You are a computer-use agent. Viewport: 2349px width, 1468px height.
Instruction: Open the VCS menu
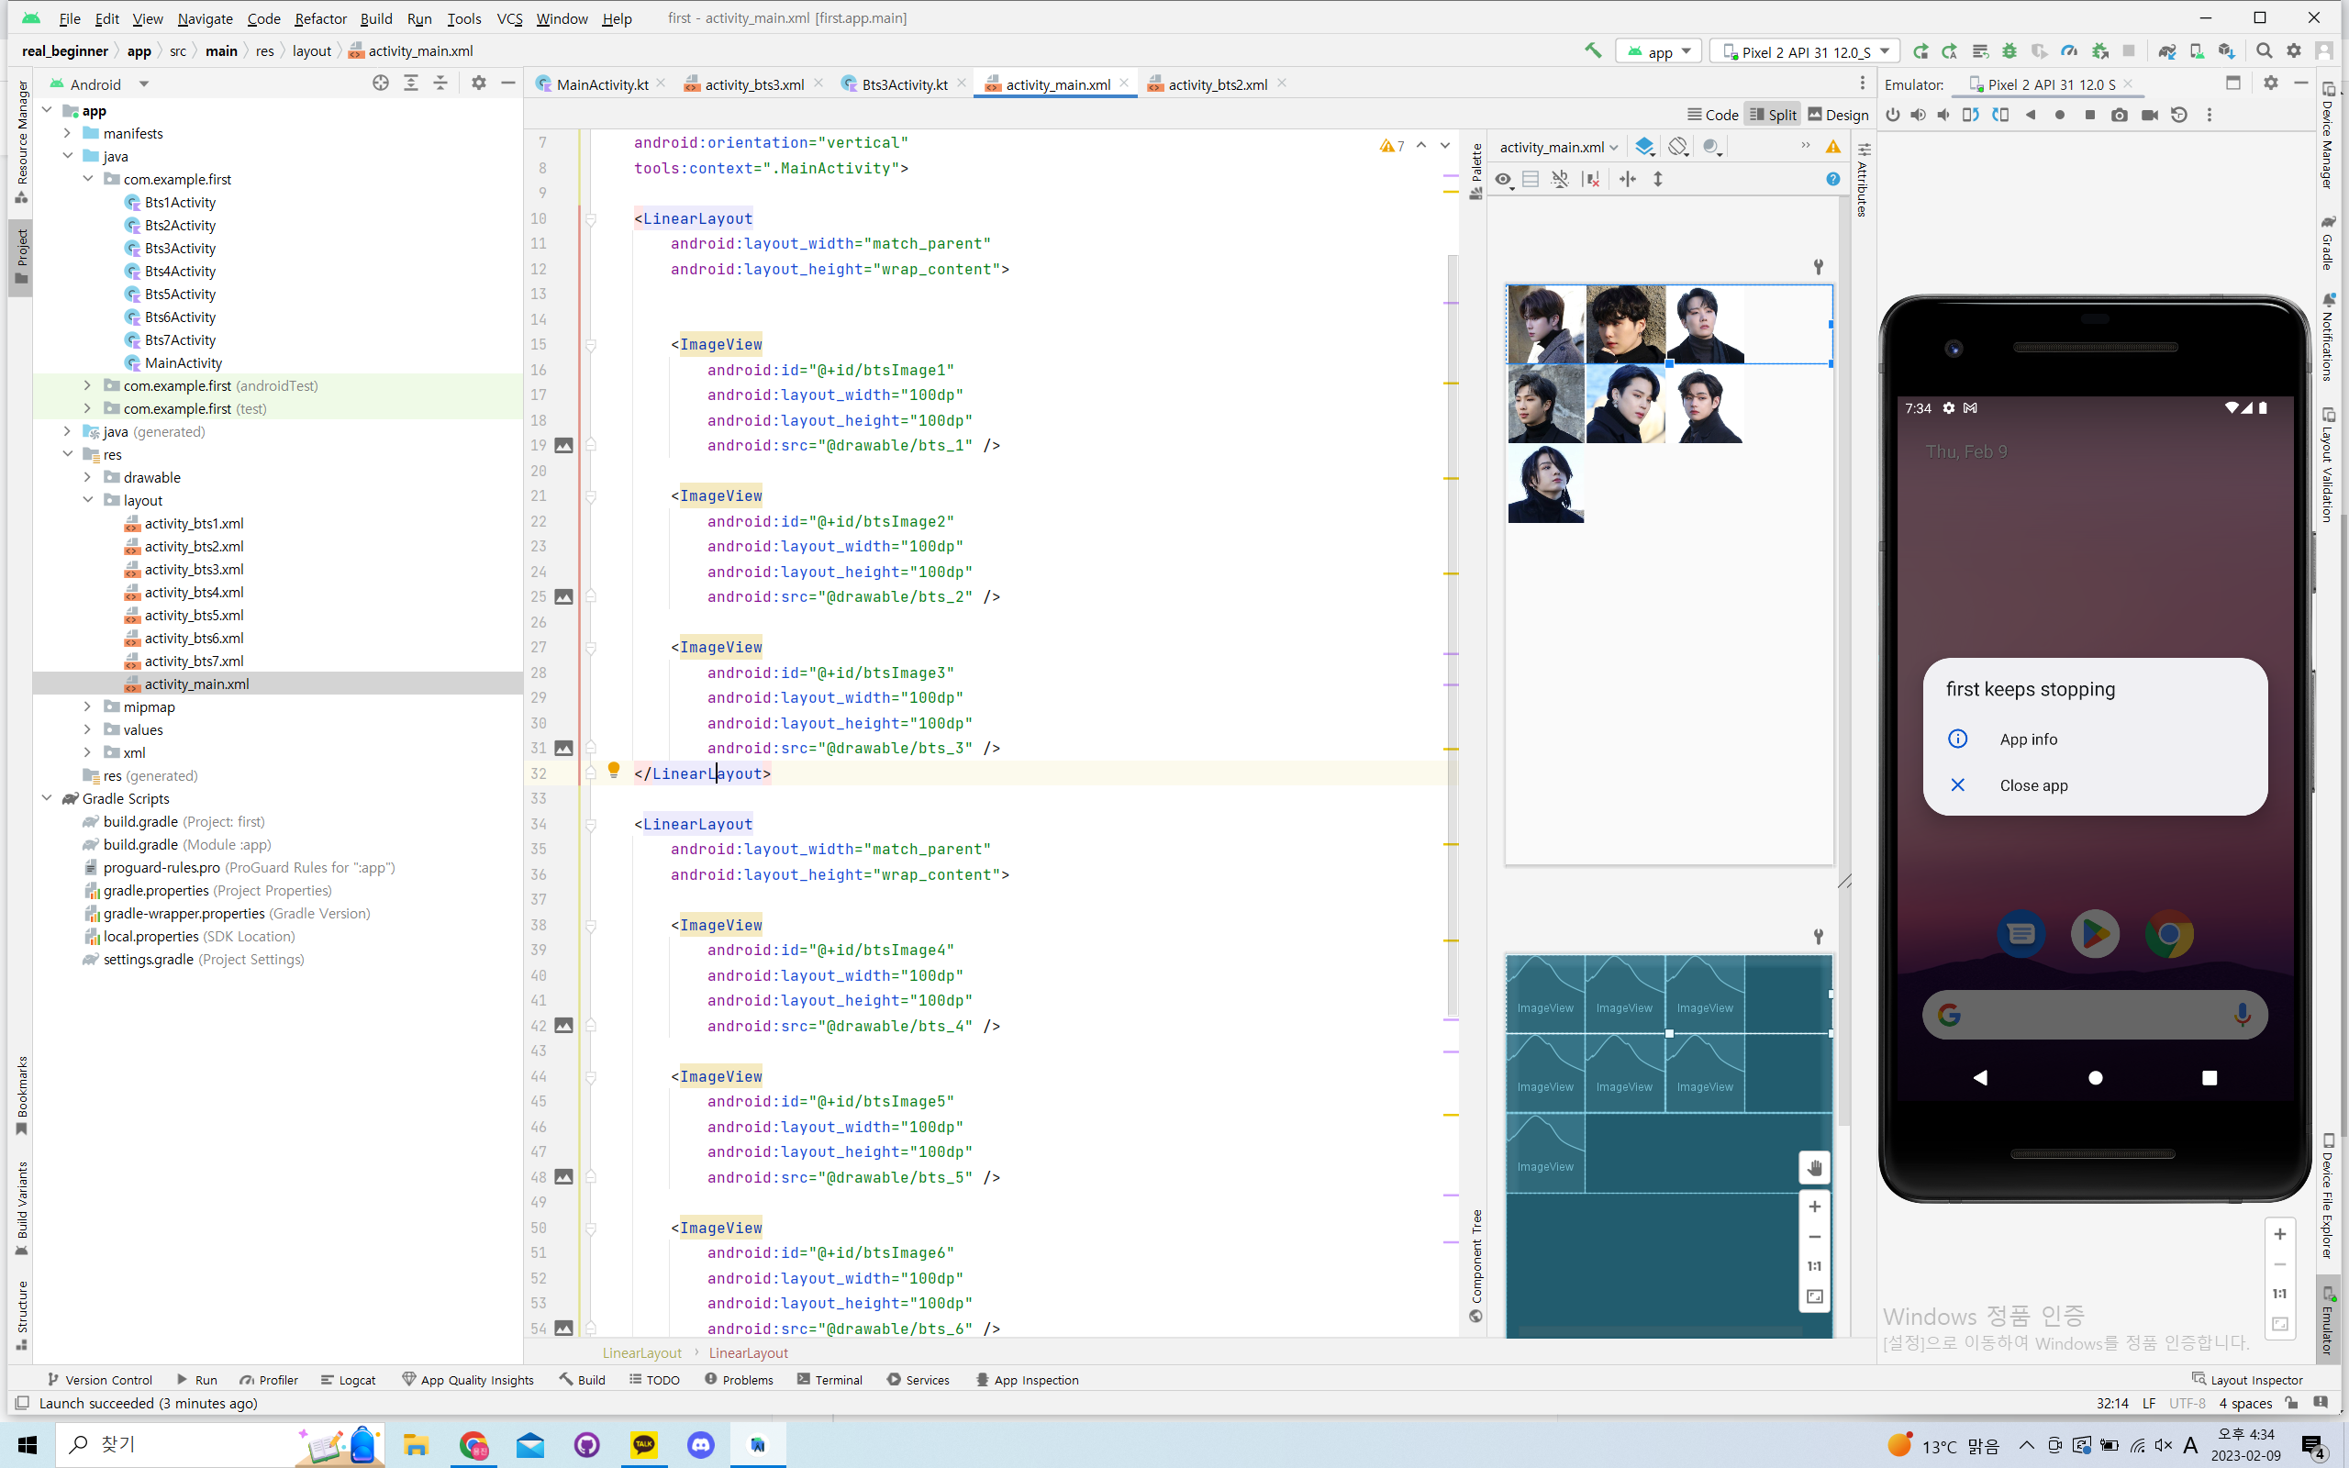coord(508,18)
